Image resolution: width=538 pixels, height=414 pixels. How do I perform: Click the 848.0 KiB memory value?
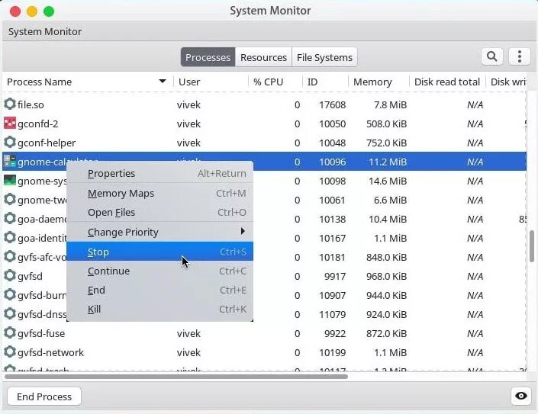[387, 257]
